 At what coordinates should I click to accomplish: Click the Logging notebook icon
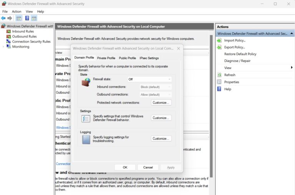point(86,140)
